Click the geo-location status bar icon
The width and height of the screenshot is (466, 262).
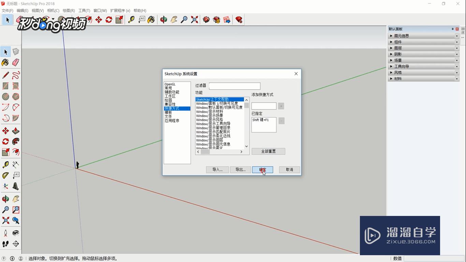tap(3, 259)
